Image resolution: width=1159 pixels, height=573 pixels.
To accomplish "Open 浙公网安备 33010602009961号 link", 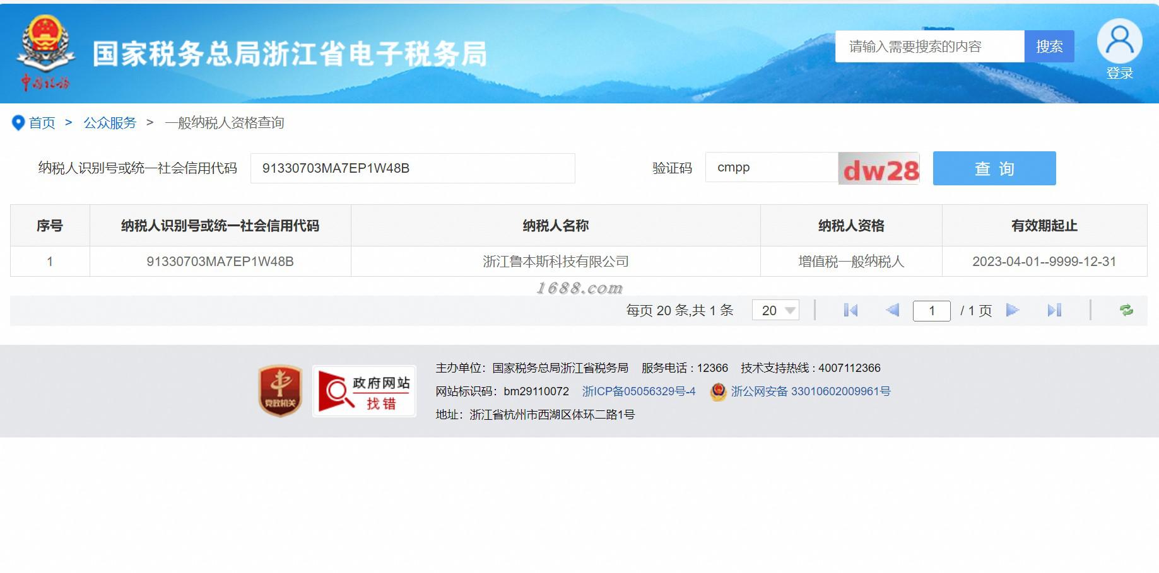I will coord(811,391).
